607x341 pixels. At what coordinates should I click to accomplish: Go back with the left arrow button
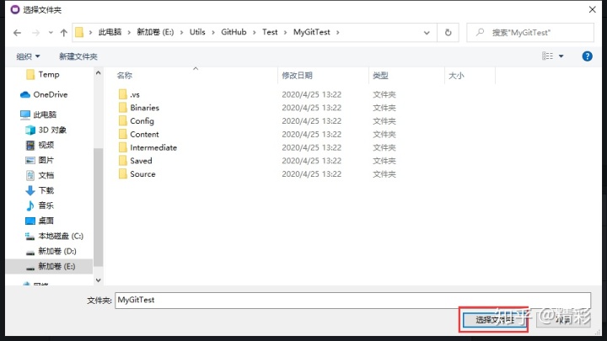17,33
